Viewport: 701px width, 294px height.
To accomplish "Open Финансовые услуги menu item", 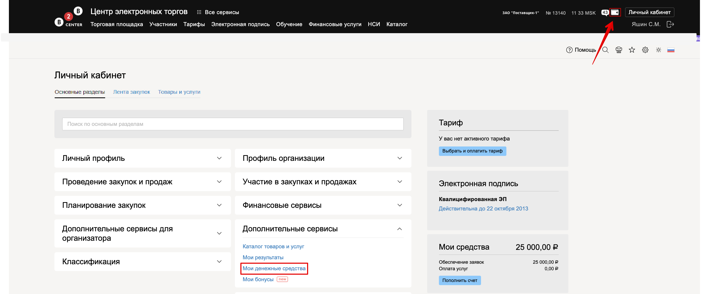I will [335, 25].
